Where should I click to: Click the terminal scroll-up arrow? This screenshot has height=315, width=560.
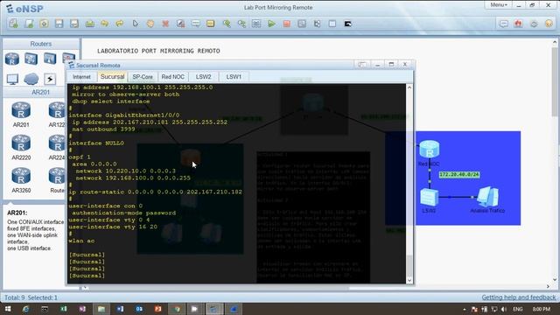click(409, 87)
